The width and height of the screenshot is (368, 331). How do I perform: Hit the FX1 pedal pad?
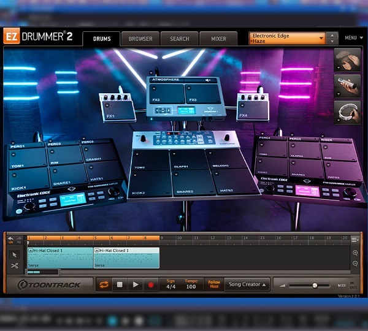tap(118, 110)
